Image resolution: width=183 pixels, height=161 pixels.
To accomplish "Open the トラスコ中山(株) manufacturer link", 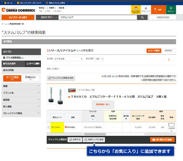I will [x=87, y=90].
